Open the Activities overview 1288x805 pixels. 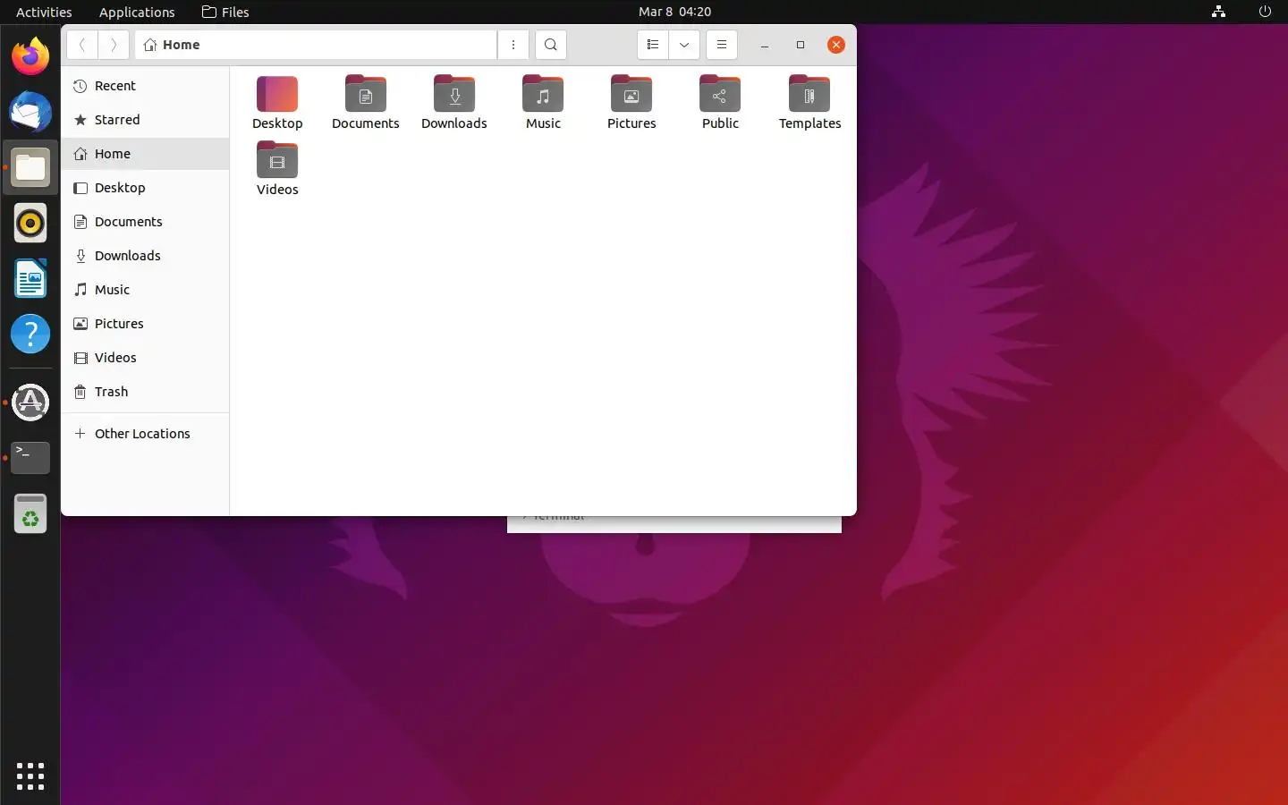[x=44, y=12]
